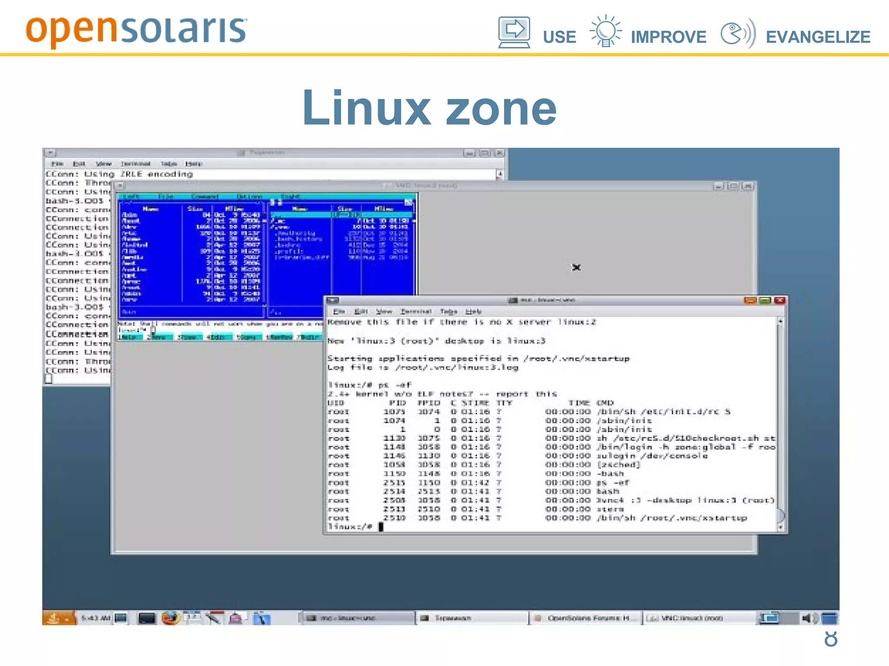Open File menu in the front terminal window
889x666 pixels.
click(339, 312)
